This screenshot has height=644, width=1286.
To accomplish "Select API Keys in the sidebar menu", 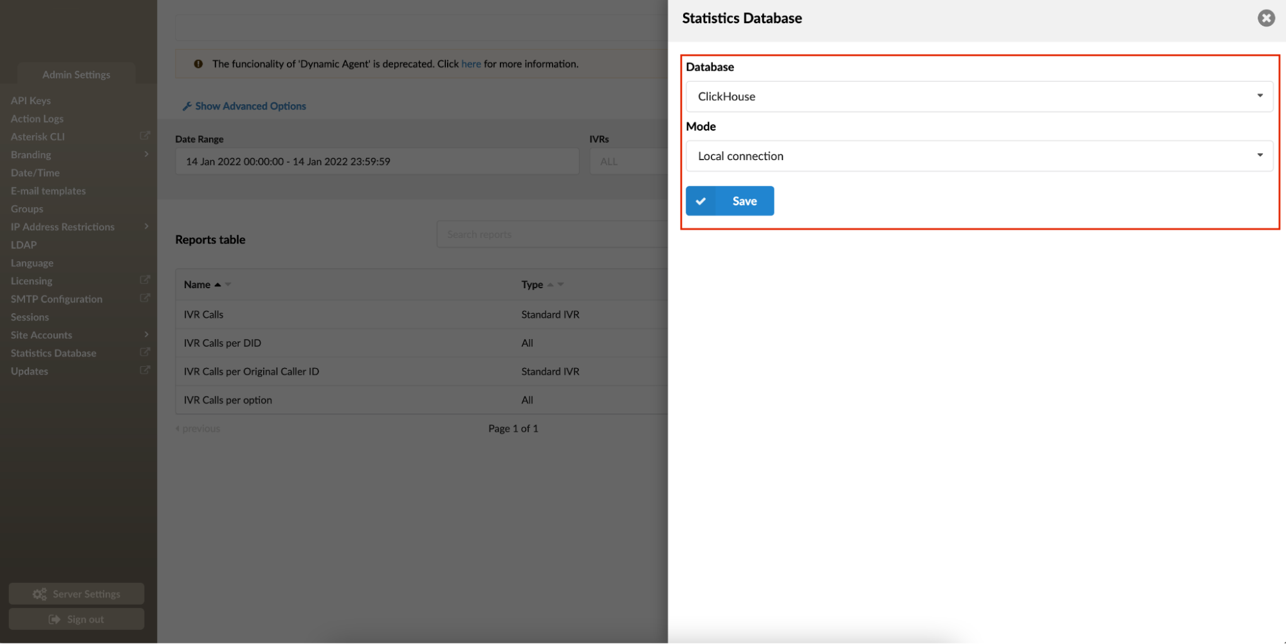I will [30, 100].
